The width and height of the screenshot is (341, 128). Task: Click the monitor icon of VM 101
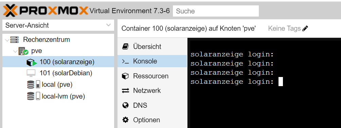[31, 74]
